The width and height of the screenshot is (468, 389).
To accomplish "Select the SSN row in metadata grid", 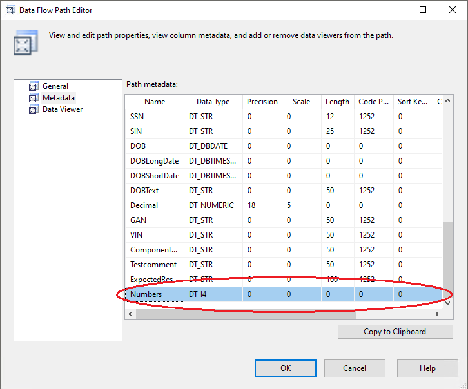I will tap(138, 117).
